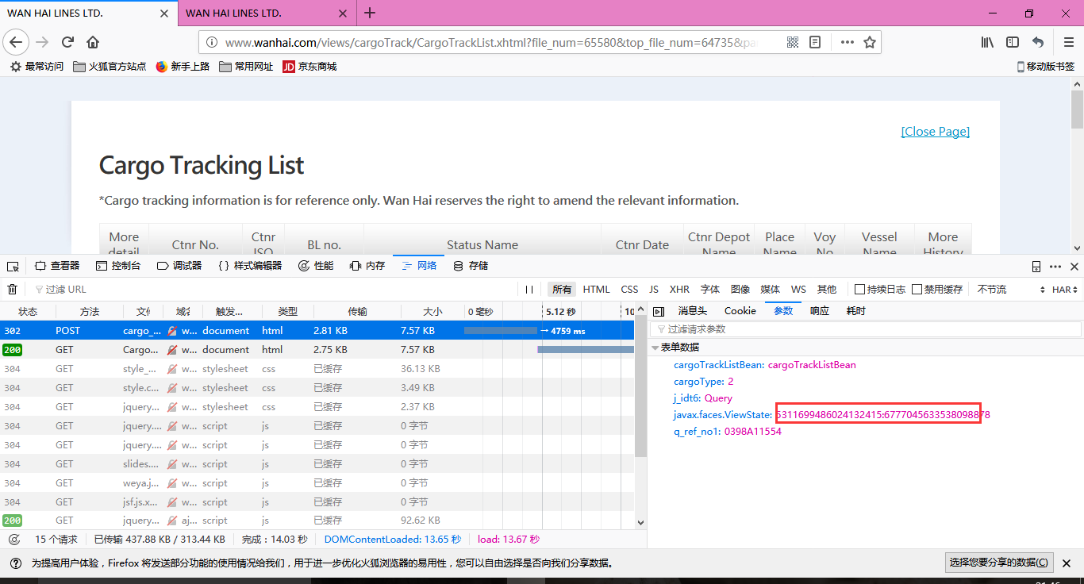1084x584 pixels.
Task: Collapse the request details pane
Action: 659,311
